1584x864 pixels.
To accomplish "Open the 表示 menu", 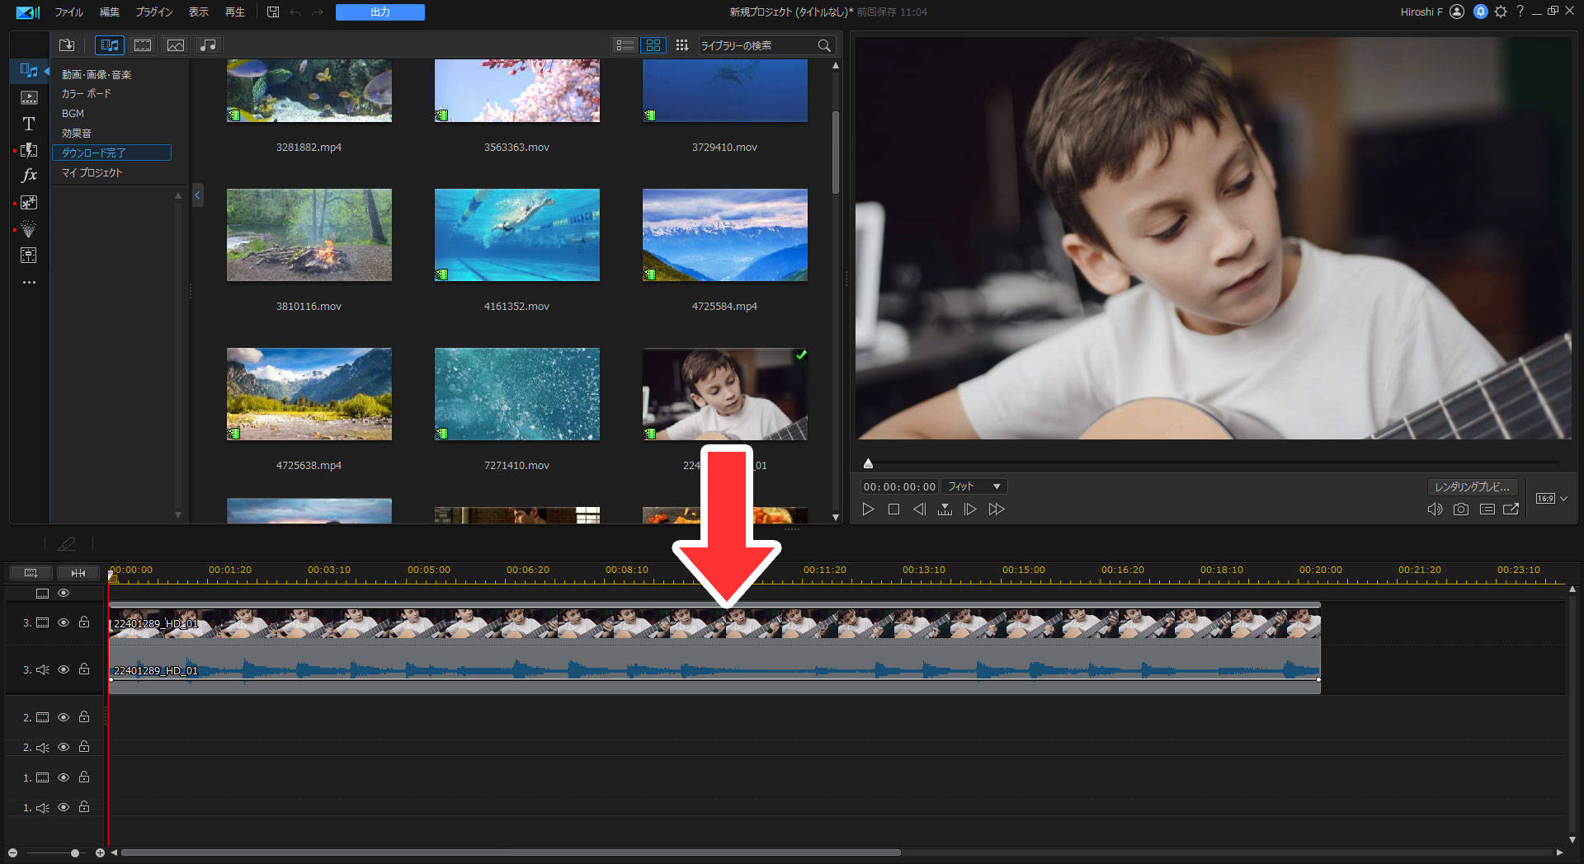I will [x=199, y=12].
